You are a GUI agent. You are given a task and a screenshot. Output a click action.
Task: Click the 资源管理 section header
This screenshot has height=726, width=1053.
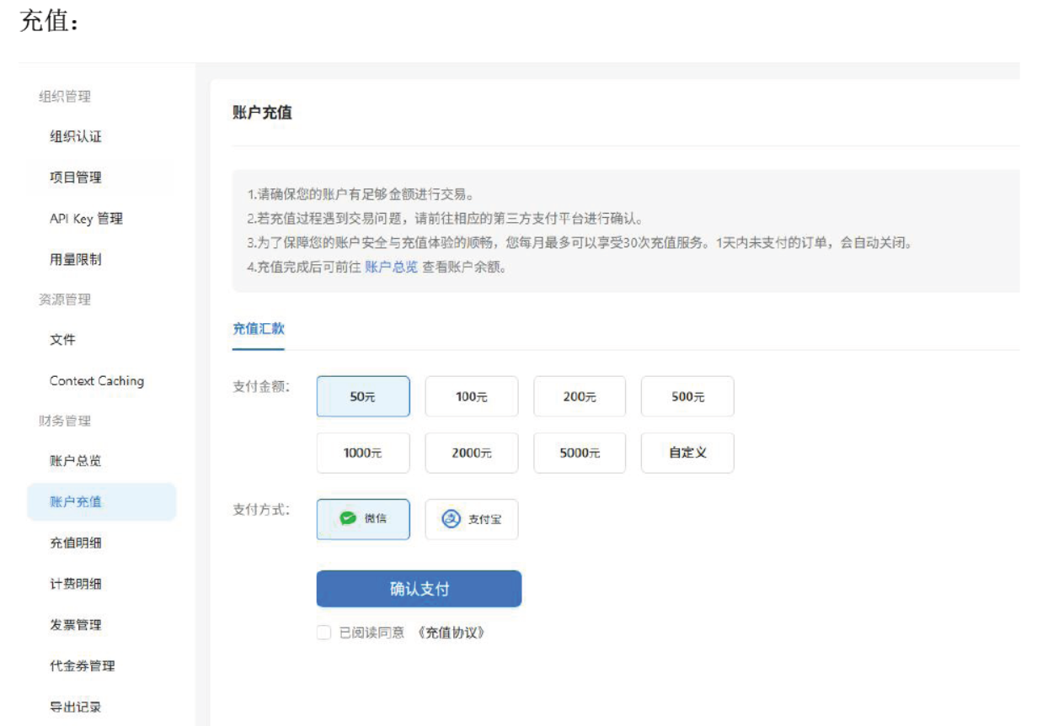point(65,299)
